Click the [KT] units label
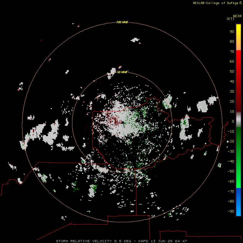Image resolution: width=243 pixels, height=243 pixels. pyautogui.click(x=230, y=19)
